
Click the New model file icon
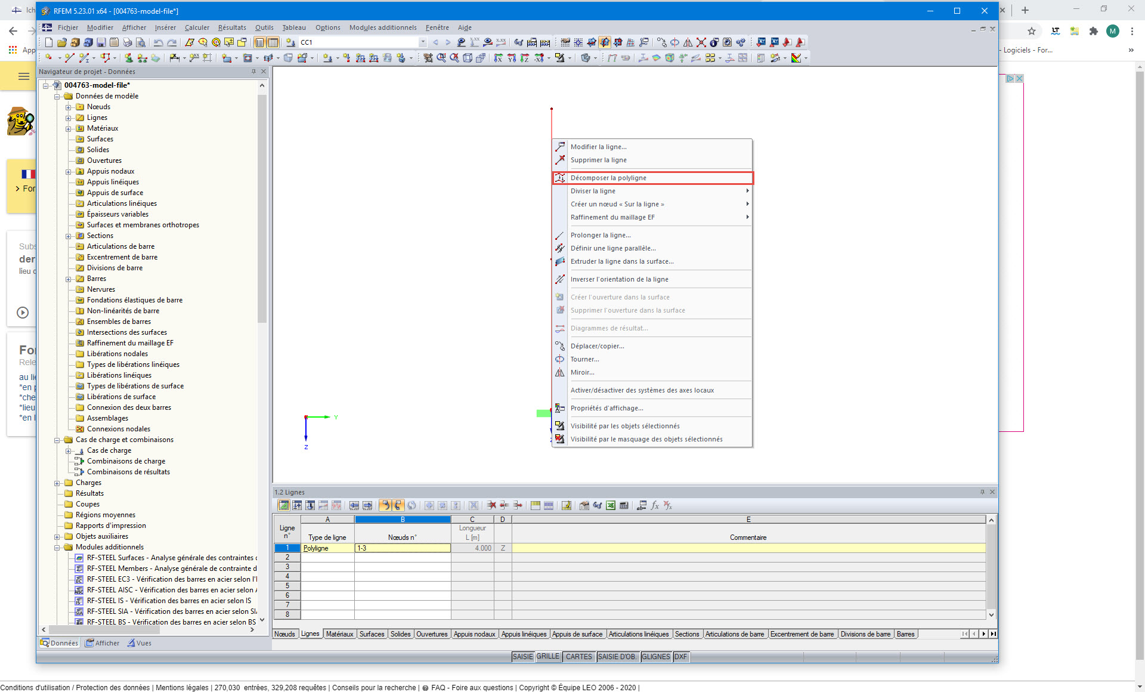coord(49,42)
